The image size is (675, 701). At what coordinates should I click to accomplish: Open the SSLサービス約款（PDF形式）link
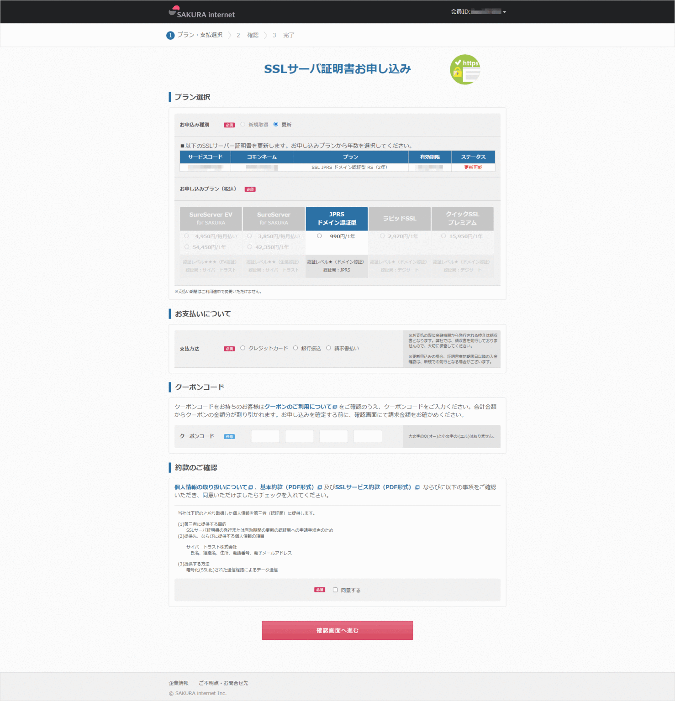coord(373,487)
